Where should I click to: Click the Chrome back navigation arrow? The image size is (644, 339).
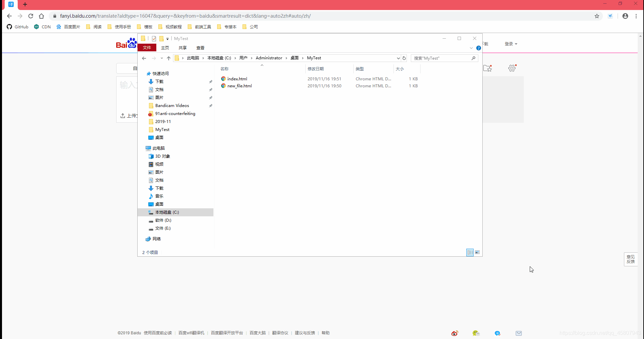pos(9,16)
